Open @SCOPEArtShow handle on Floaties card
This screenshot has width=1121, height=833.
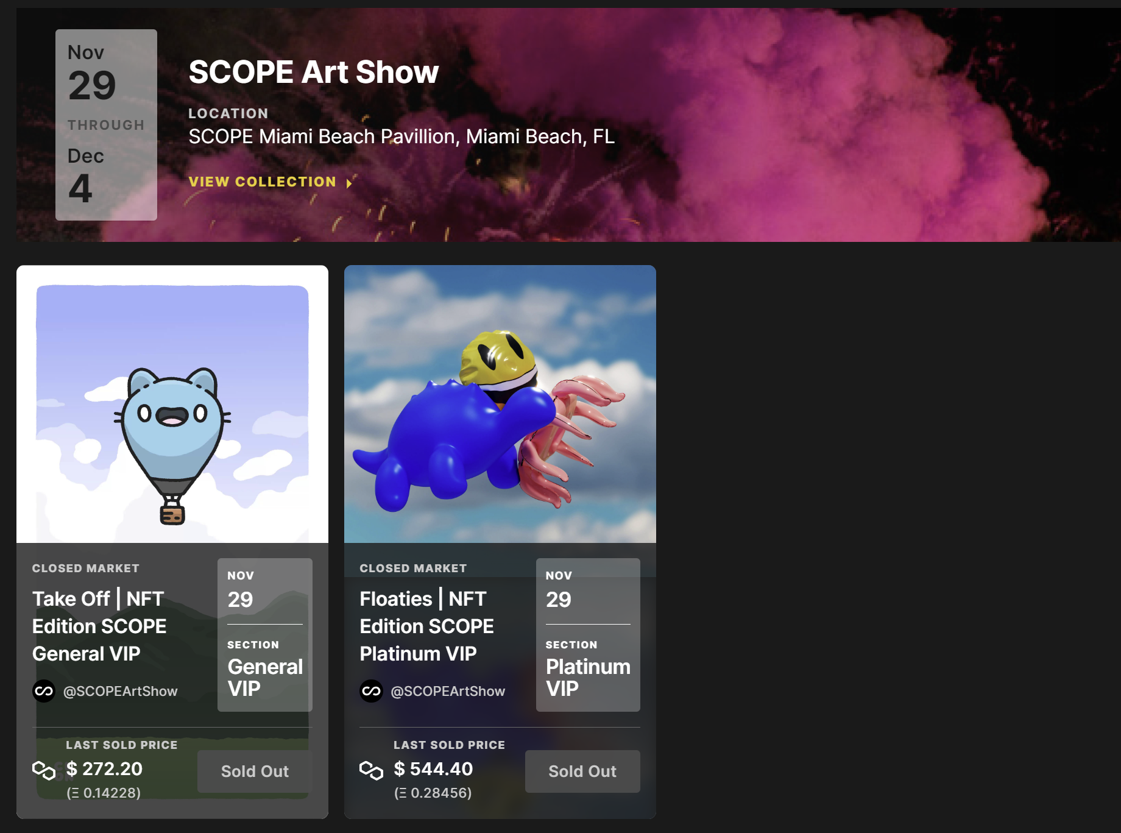pos(448,691)
